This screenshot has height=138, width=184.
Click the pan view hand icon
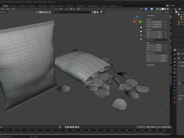[141, 31]
